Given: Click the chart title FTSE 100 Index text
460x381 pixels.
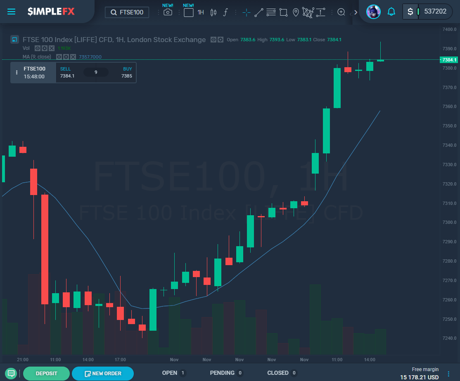Looking at the screenshot, I should (114, 40).
